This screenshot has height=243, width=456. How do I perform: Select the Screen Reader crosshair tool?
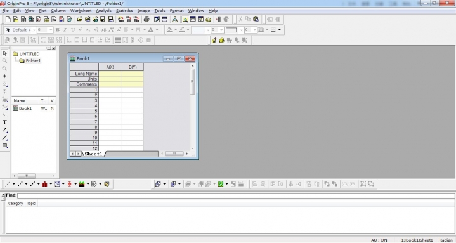click(x=4, y=76)
